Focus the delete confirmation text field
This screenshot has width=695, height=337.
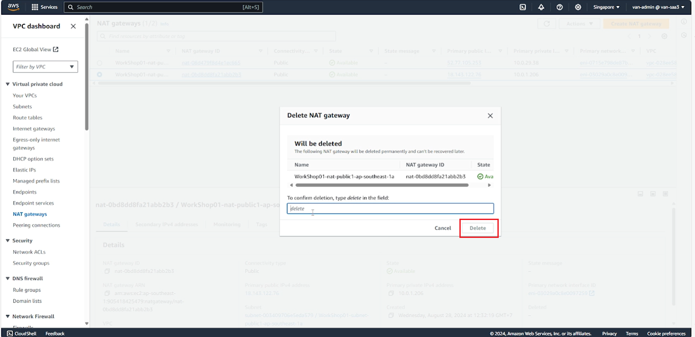pyautogui.click(x=390, y=209)
